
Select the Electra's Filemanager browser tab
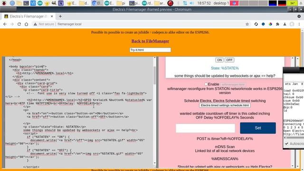coord(28,17)
